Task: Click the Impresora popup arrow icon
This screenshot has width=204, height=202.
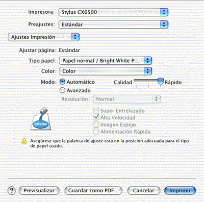Action: pyautogui.click(x=164, y=12)
